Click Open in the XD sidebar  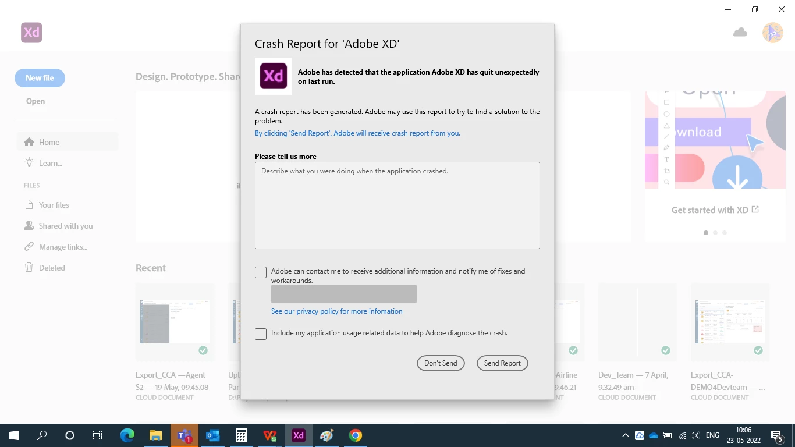[36, 101]
